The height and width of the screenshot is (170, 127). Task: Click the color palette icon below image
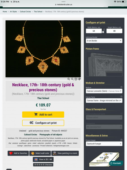(x=80, y=79)
